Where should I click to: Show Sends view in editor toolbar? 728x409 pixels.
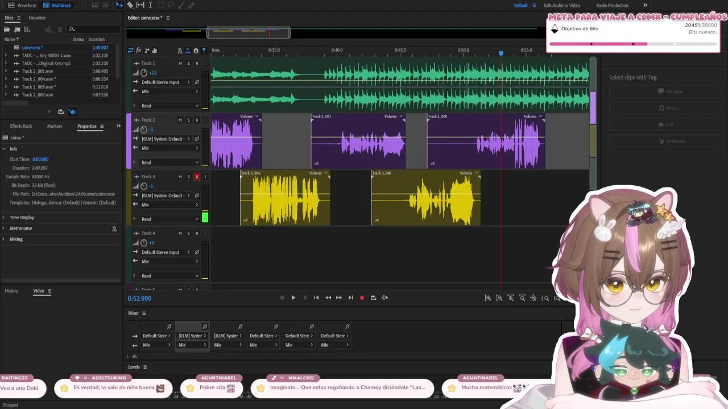(x=147, y=51)
